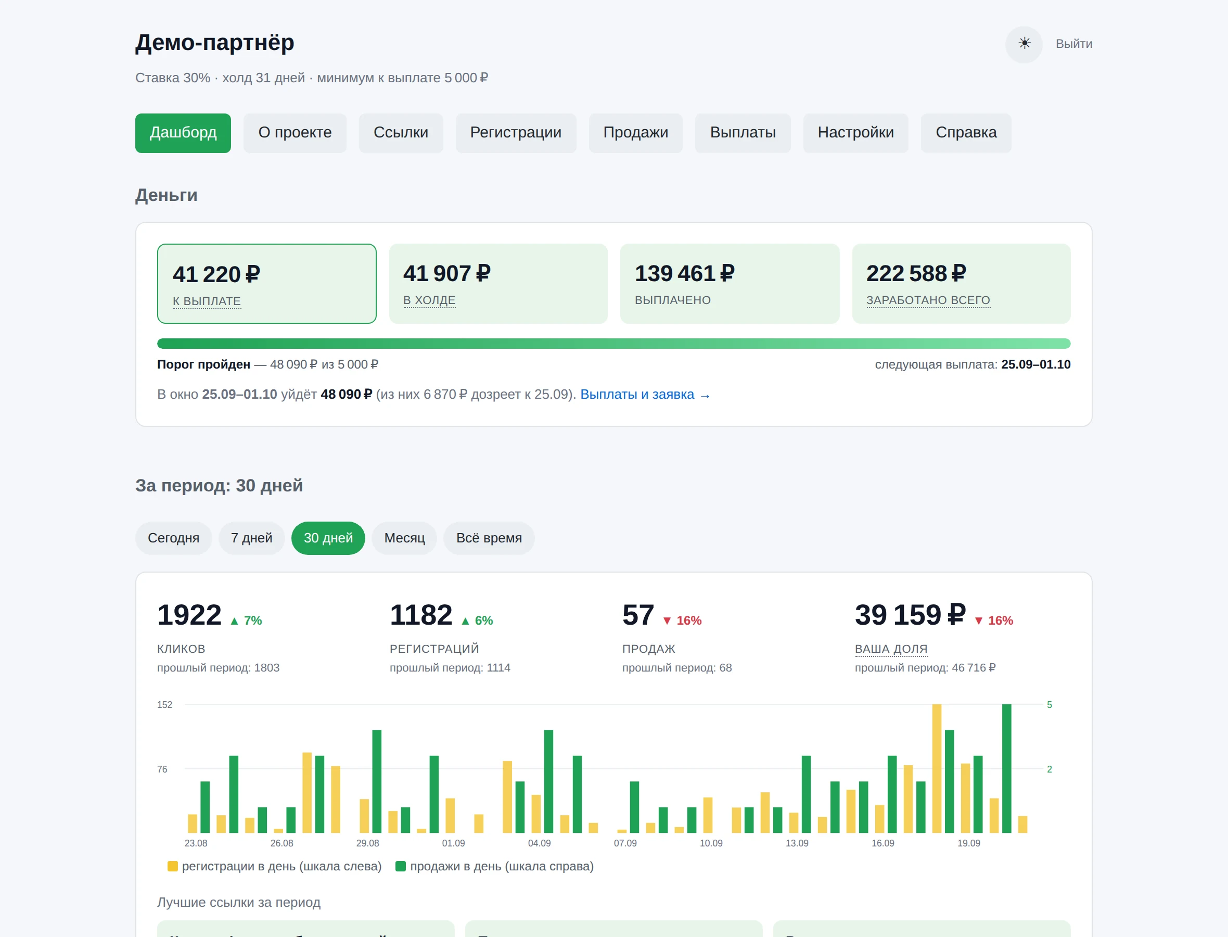Click the payout threshold progress bar
The image size is (1228, 937).
click(x=613, y=344)
